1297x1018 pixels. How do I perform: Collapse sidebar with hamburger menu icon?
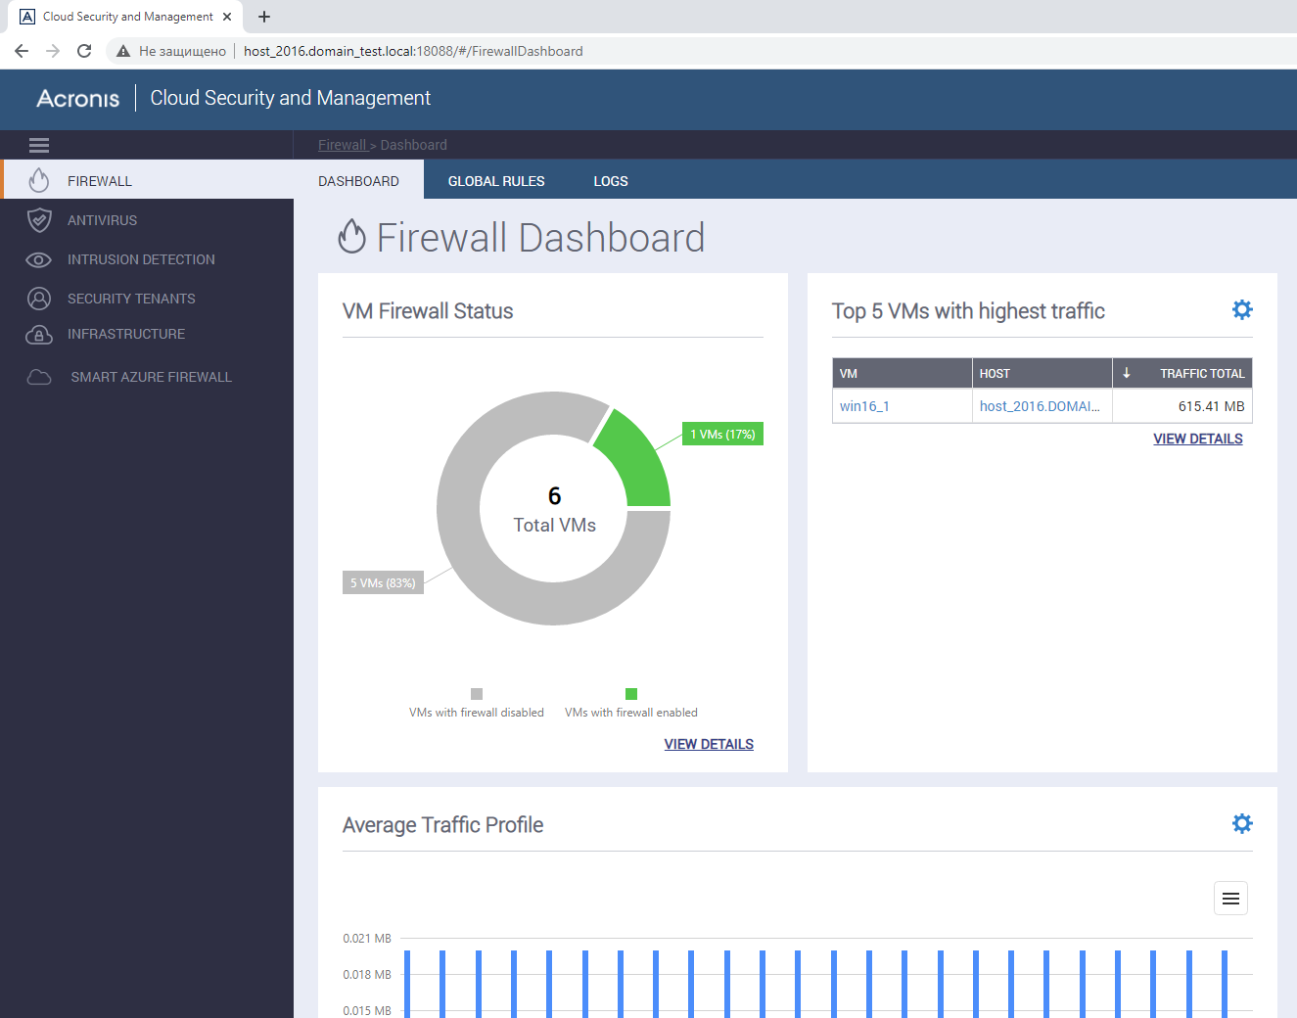[39, 145]
